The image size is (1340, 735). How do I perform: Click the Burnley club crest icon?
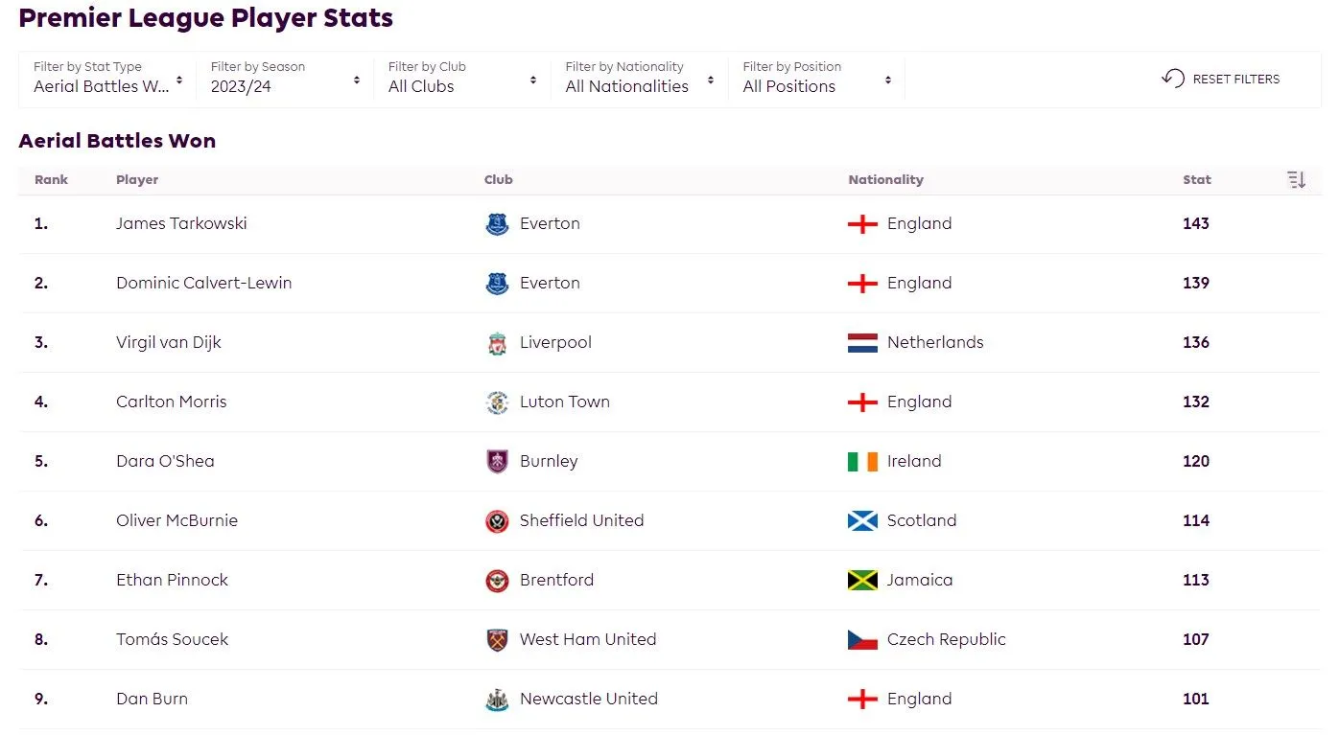point(497,462)
